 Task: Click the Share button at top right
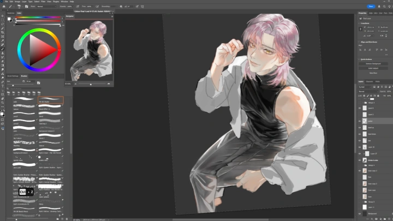pos(371,7)
